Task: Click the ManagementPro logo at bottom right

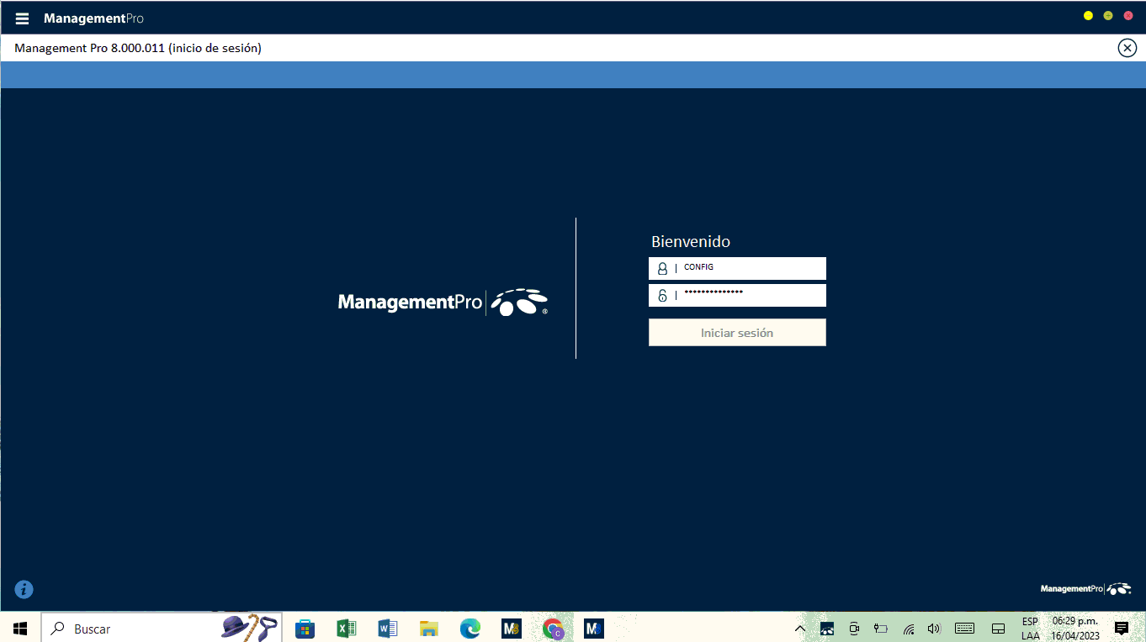Action: [1085, 589]
